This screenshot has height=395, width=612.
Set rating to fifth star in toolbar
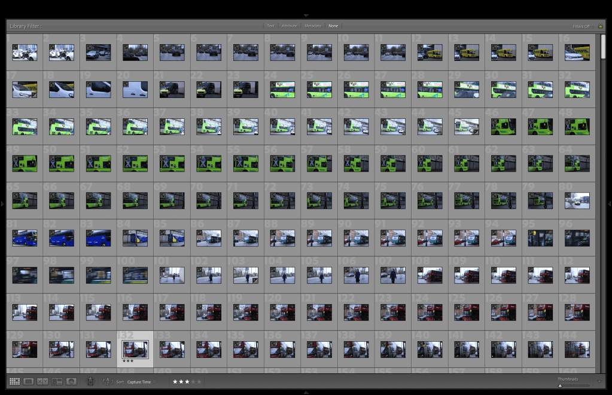199,381
